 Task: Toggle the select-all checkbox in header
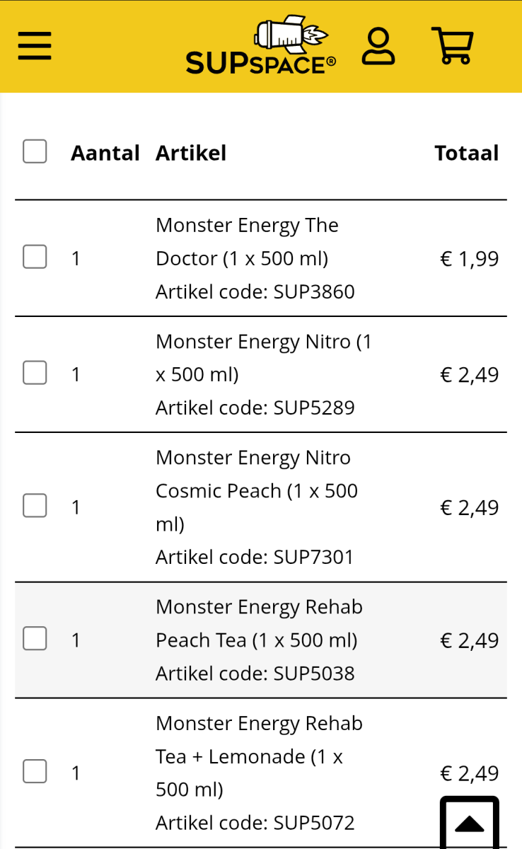coord(35,151)
